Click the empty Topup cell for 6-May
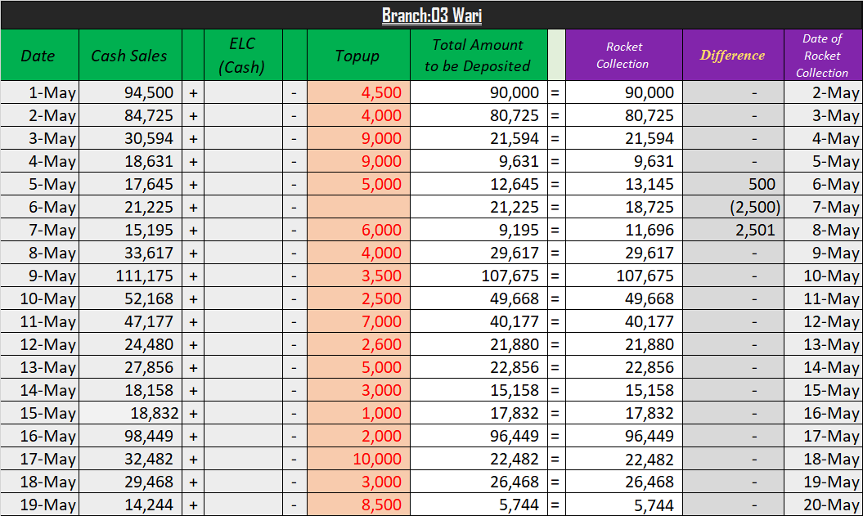Viewport: 863px width, 516px height. 358,207
